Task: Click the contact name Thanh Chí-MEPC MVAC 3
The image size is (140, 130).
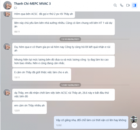Action: tap(32, 4)
